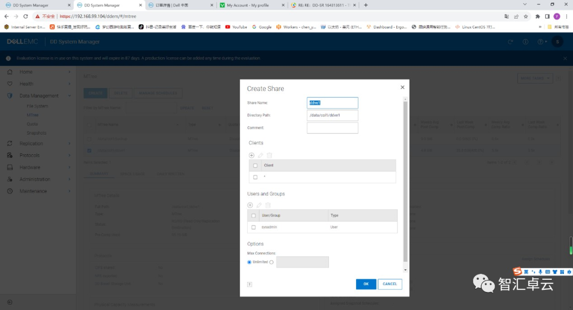Viewport: 573px width, 310px height.
Task: Open YouTube bookmark
Action: point(236,27)
